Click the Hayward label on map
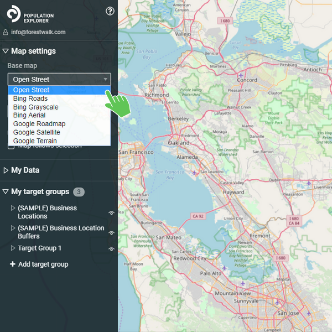The height and width of the screenshot is (332, 332). point(234,192)
